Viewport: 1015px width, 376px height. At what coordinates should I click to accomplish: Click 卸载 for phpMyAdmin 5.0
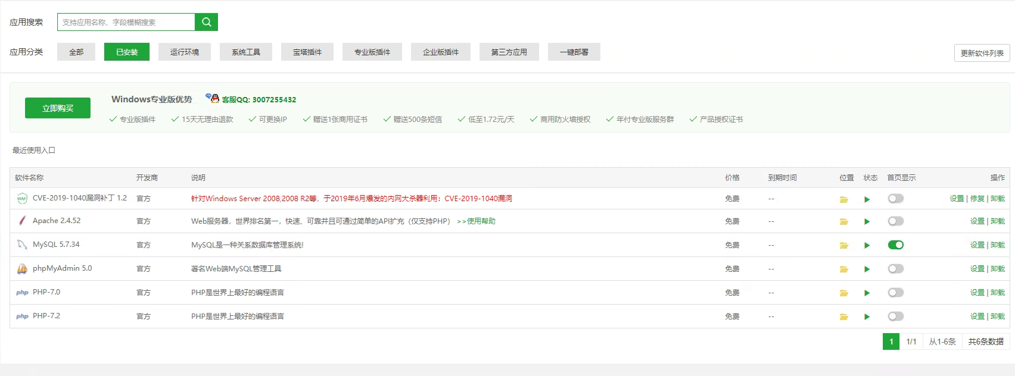pyautogui.click(x=998, y=269)
